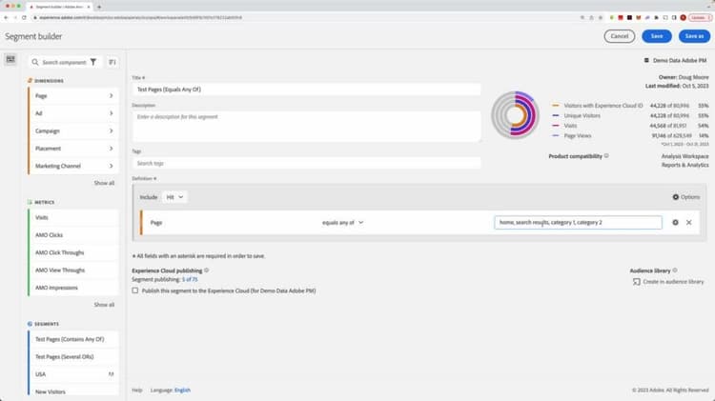Open the 5 of 75 segment publishing link

(x=190, y=279)
